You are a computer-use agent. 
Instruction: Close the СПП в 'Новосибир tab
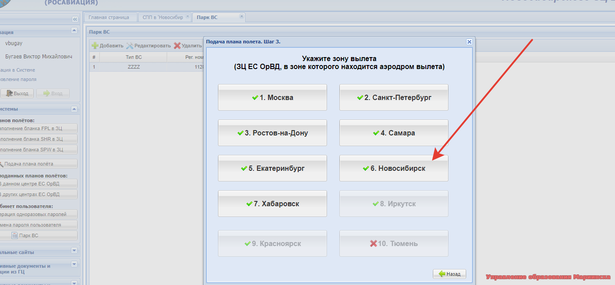click(187, 17)
